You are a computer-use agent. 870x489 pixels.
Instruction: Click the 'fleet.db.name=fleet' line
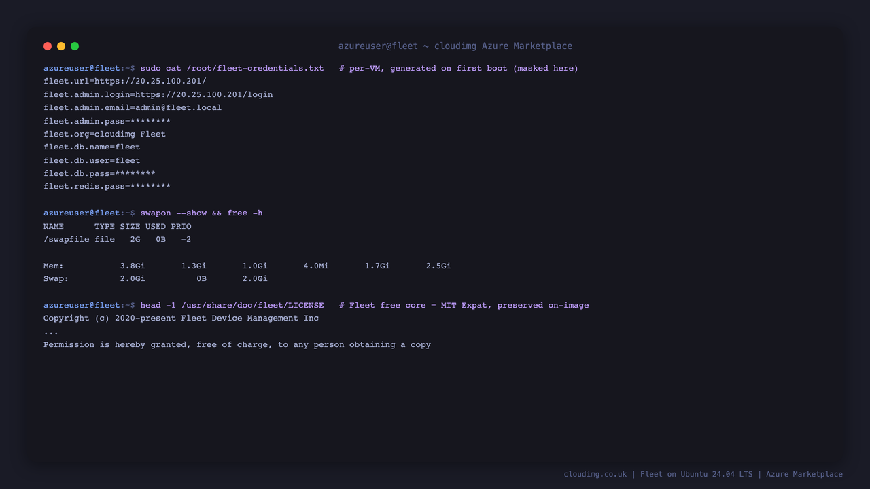click(92, 147)
